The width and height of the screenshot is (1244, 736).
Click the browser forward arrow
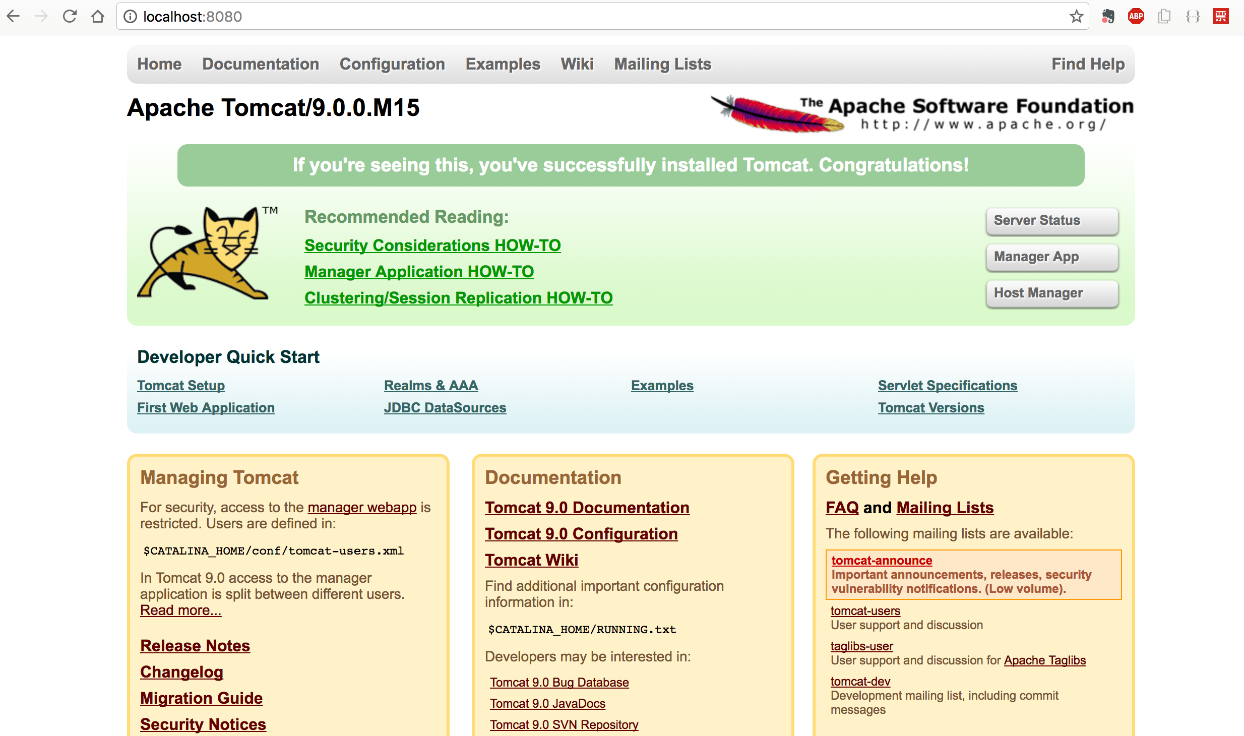coord(41,17)
